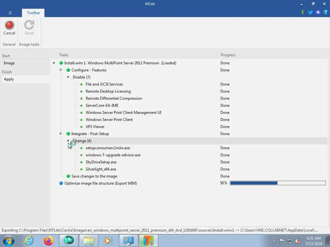330x247 pixels.
Task: Select Windows Server Print Client Management UI
Action: tap(123, 113)
